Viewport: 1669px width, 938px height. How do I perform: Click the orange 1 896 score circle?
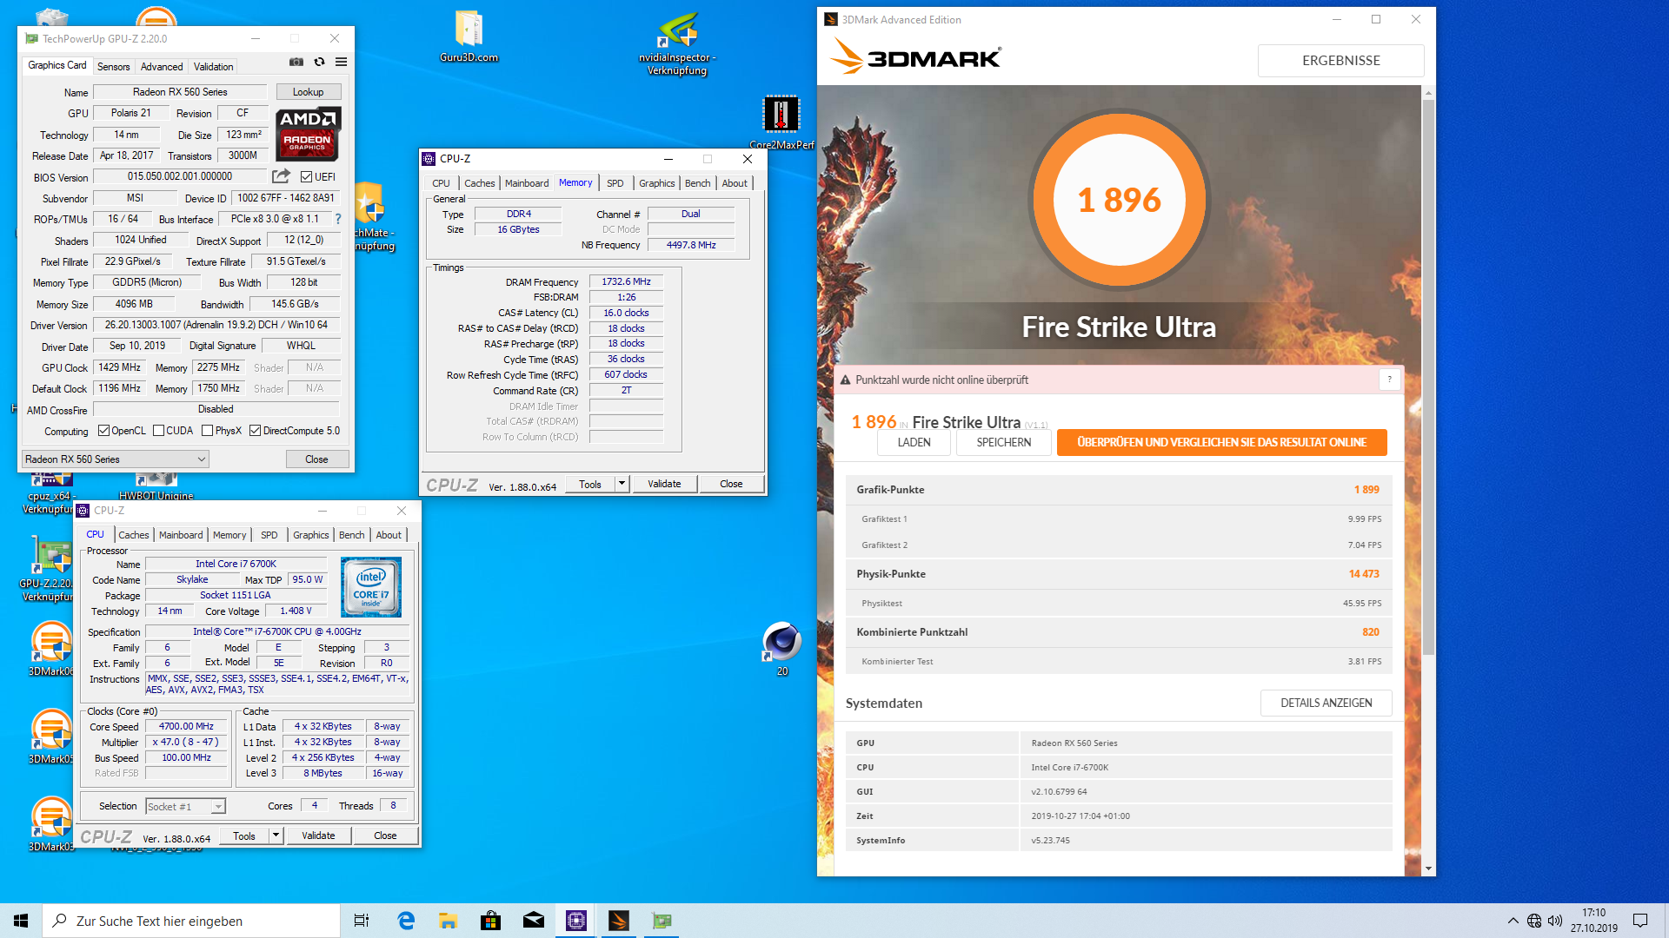[x=1119, y=200]
